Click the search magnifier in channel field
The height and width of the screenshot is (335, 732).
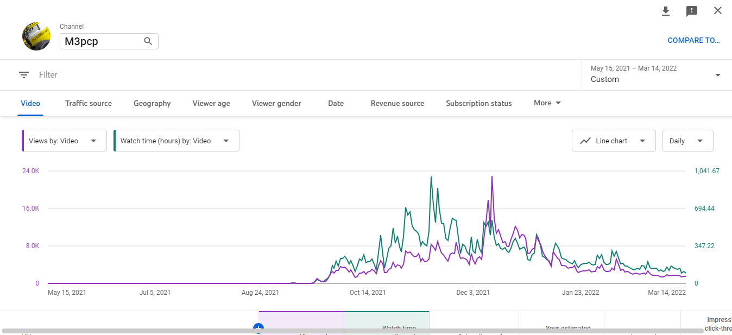coord(148,41)
